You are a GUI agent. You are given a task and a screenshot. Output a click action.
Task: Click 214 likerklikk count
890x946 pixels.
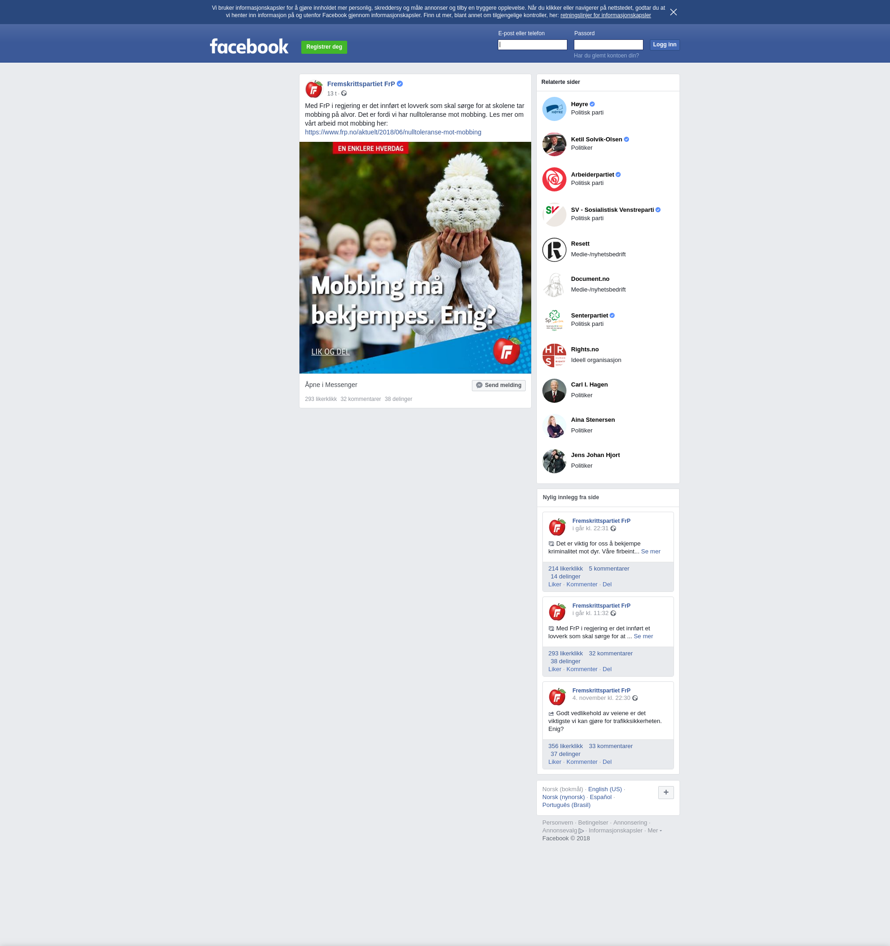pyautogui.click(x=566, y=569)
